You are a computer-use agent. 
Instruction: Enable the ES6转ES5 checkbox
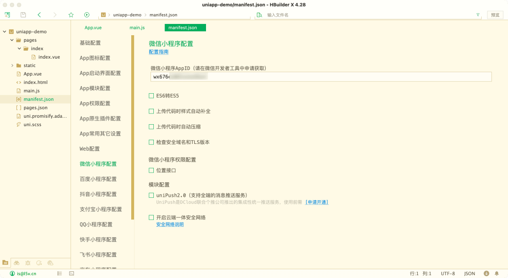(x=151, y=96)
